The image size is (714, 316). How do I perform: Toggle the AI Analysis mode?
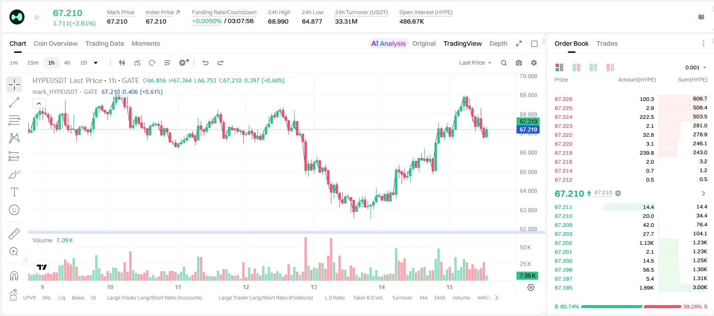click(388, 43)
